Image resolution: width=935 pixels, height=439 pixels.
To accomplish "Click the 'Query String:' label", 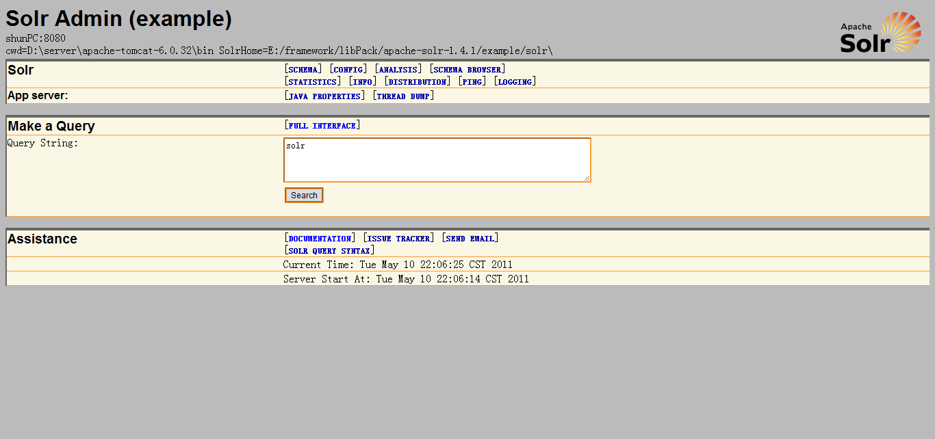I will click(42, 143).
